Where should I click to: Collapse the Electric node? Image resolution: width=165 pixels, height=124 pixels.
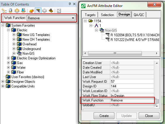pyautogui.click(x=8, y=30)
